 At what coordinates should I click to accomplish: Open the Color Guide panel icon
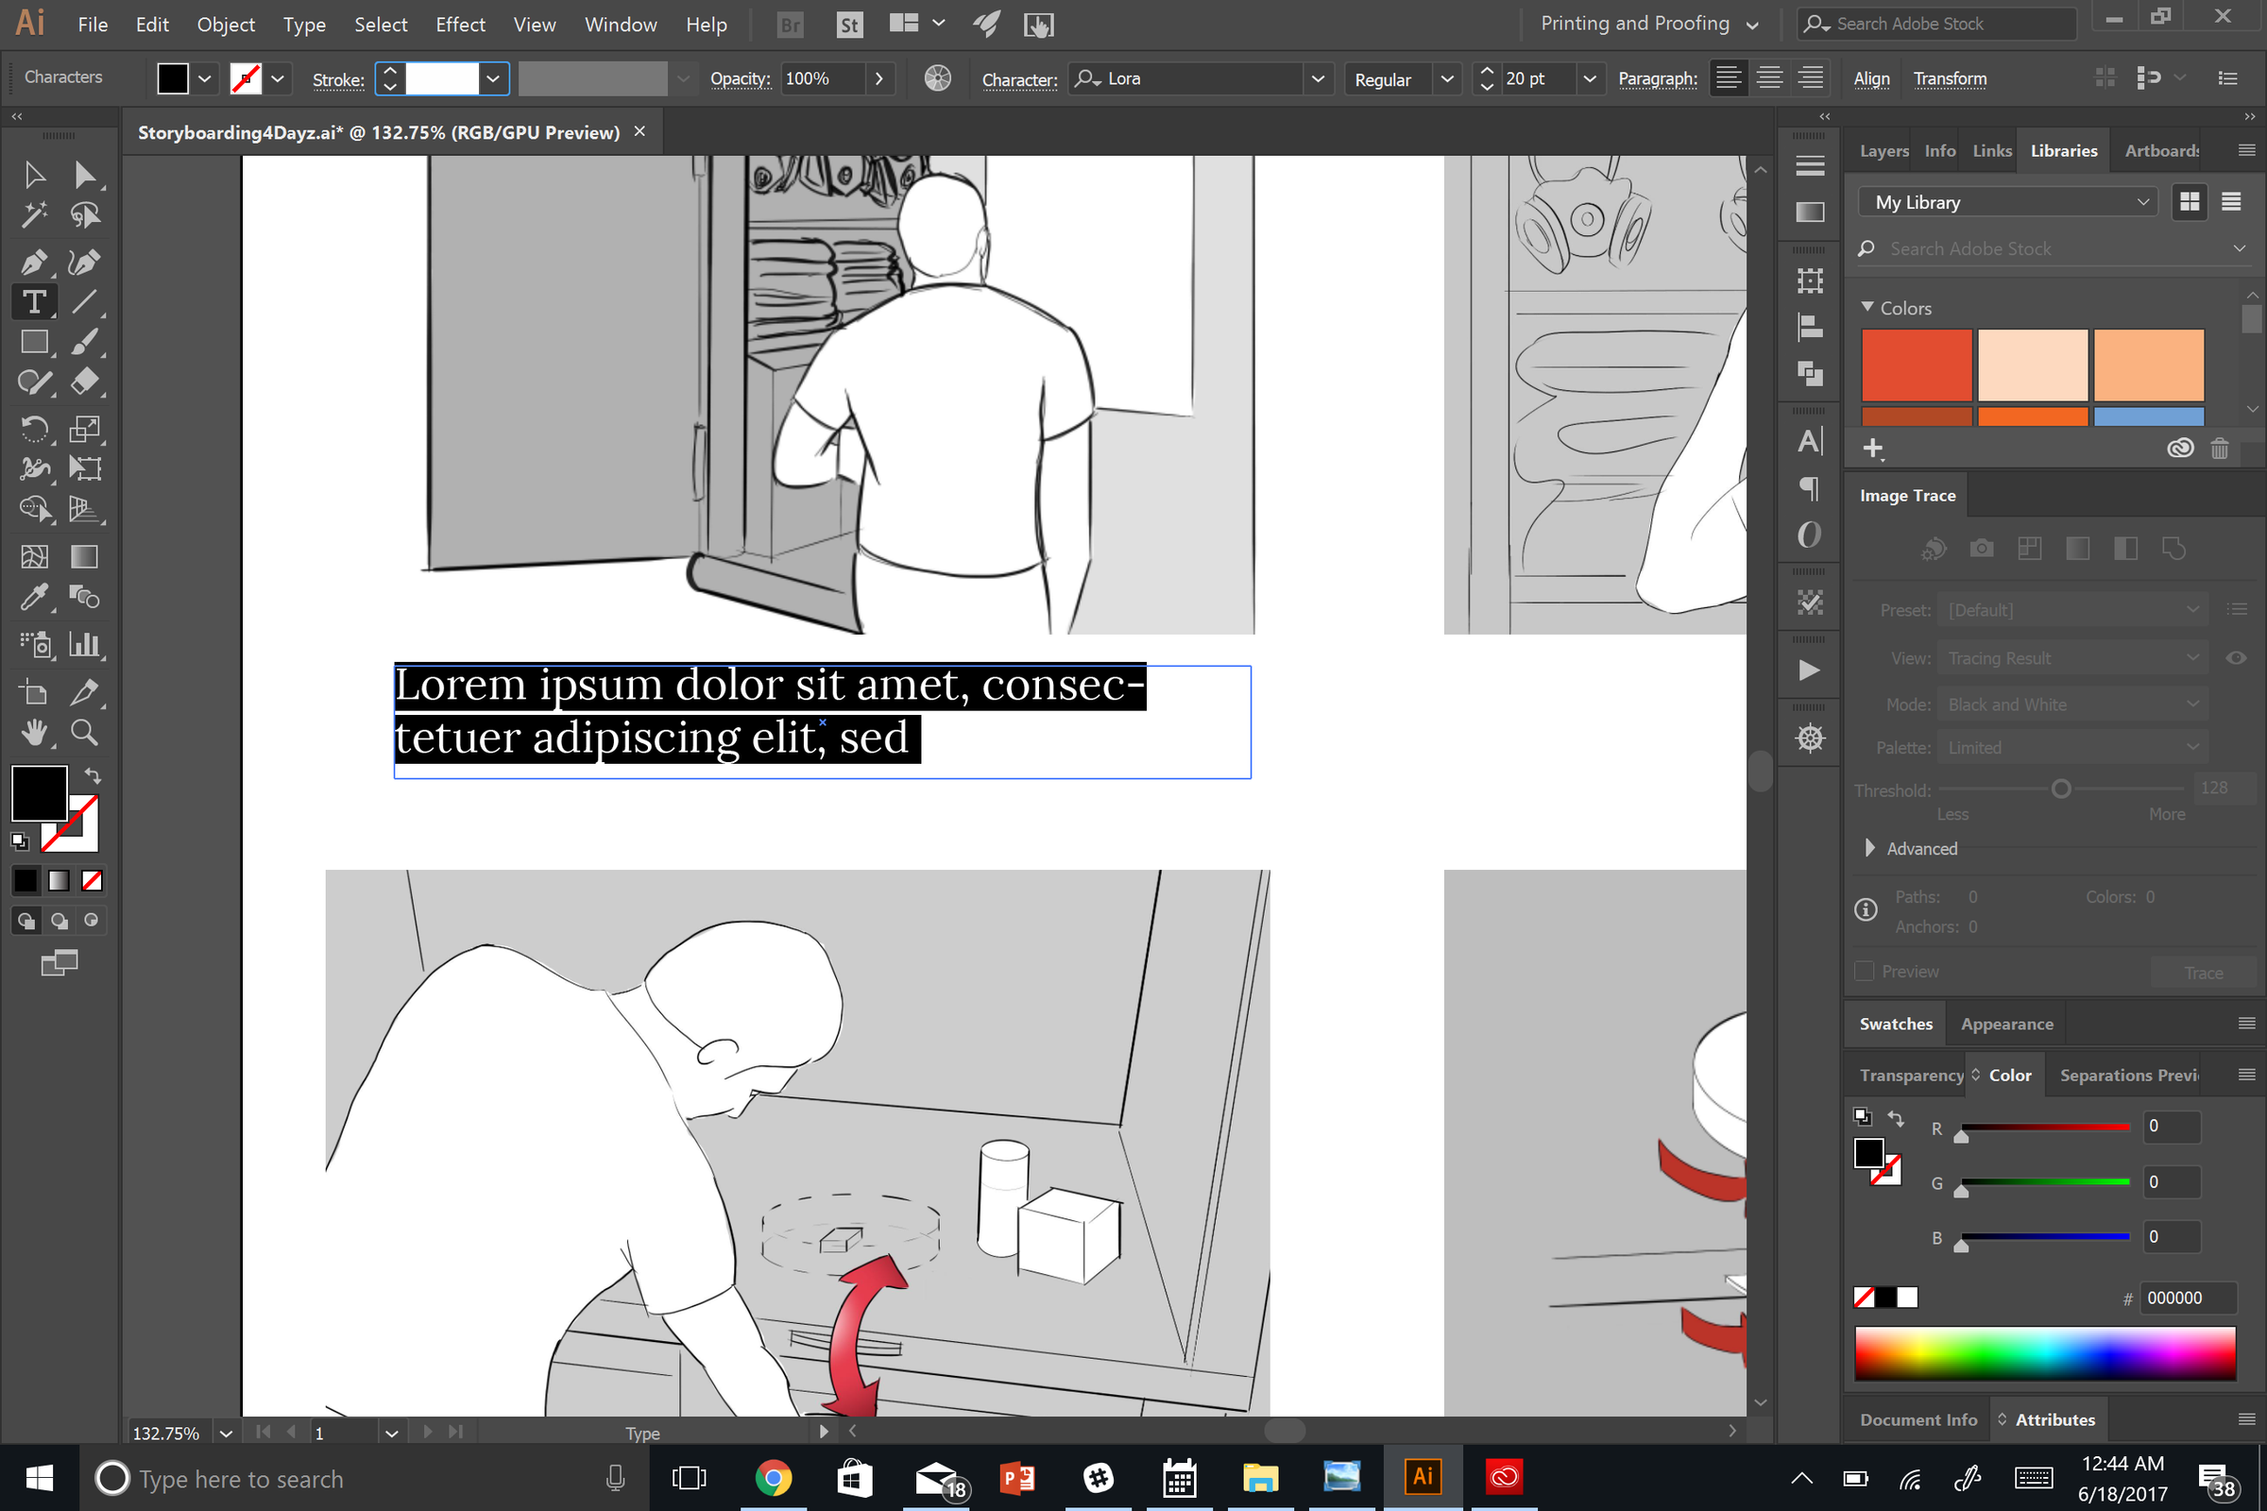point(938,78)
